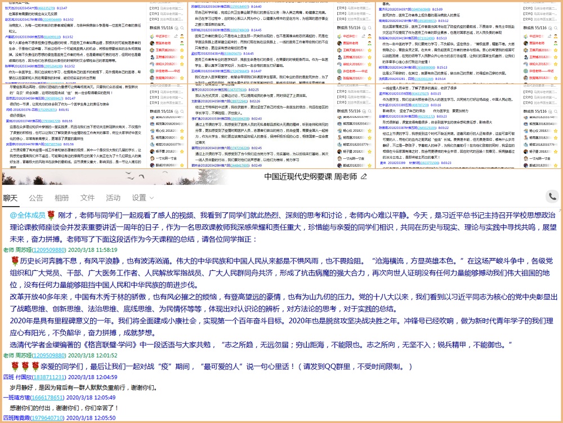Click round icon beside 群成员 55/116, 8:02:25 panel
Screen dimensions: 563x423
point(363,112)
